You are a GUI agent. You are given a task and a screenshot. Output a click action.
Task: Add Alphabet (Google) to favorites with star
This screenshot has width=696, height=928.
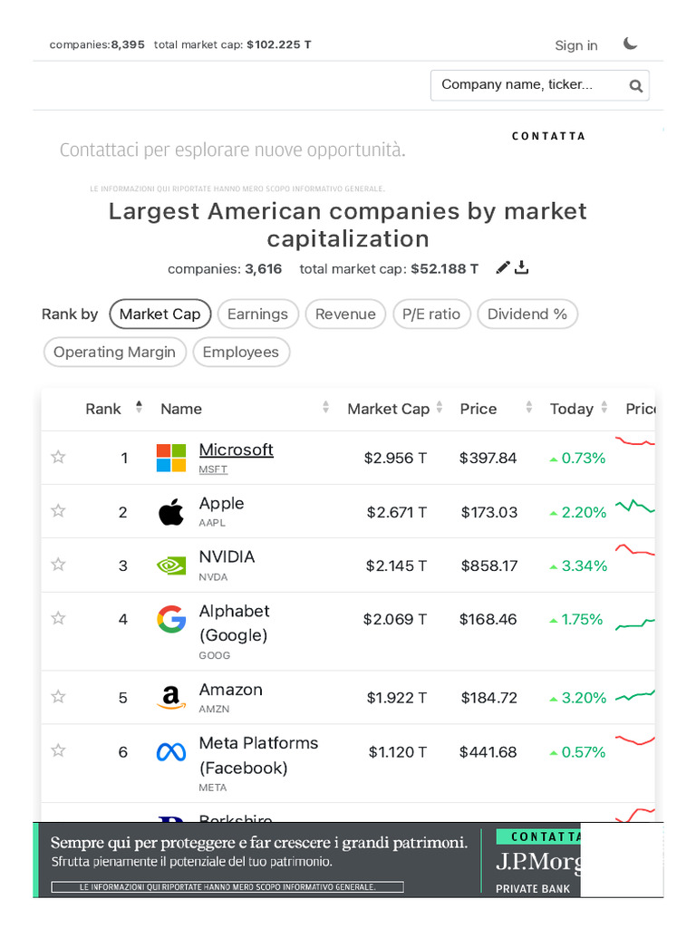(x=59, y=619)
